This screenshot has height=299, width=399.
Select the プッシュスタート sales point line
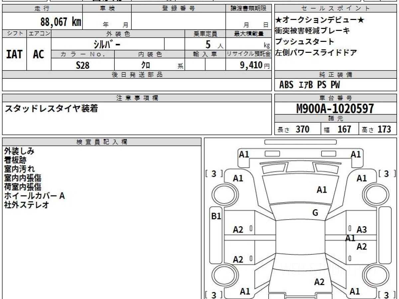point(305,42)
